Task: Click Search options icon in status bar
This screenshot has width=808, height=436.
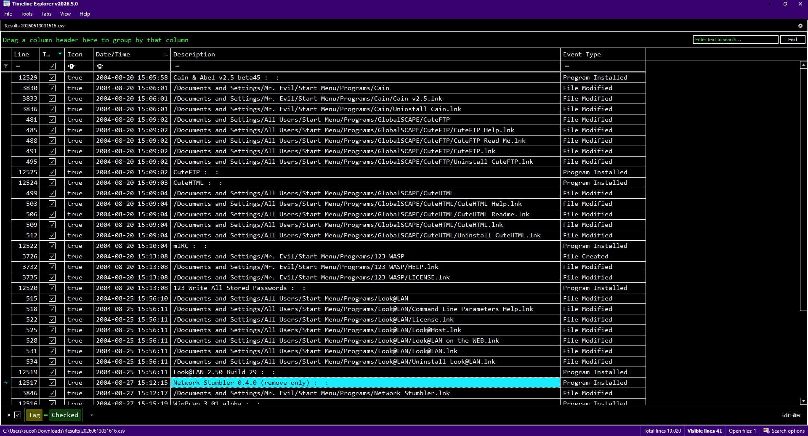Action: point(766,431)
